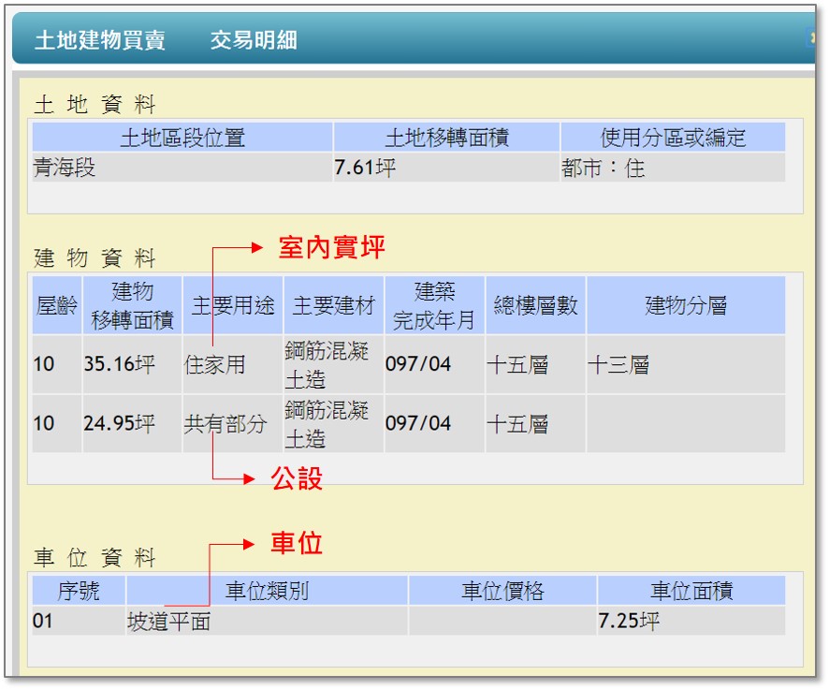Click the 車位類別 column header
Viewport: 829px width, 690px height.
pos(267,591)
